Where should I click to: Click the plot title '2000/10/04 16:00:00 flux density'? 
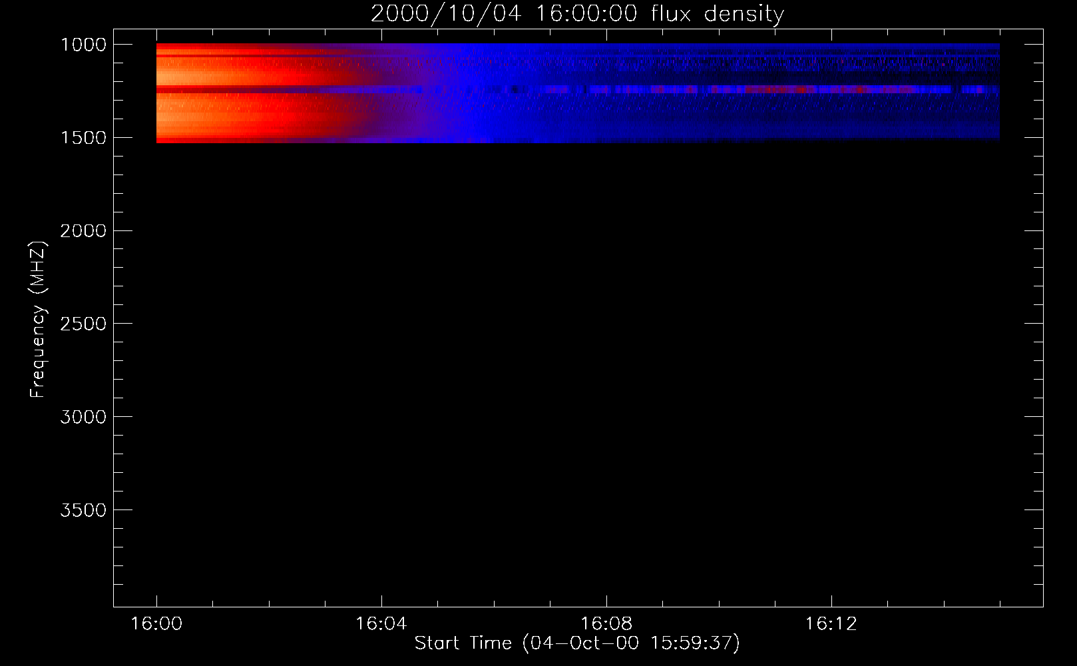[x=577, y=13]
